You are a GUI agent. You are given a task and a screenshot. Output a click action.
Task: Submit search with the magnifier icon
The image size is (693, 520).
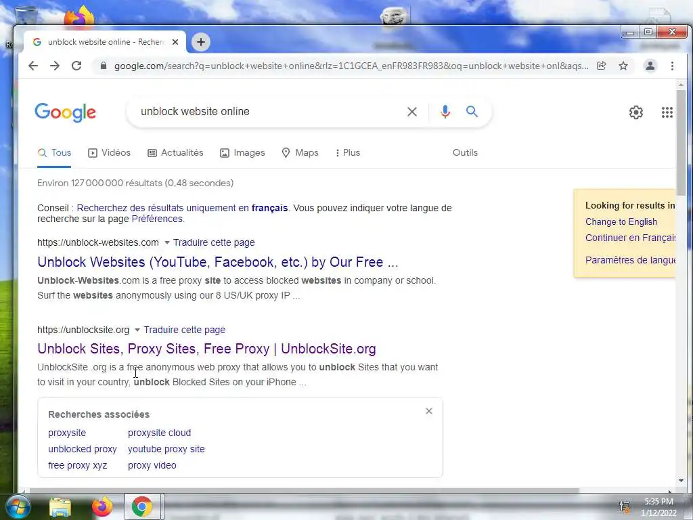[x=472, y=112]
